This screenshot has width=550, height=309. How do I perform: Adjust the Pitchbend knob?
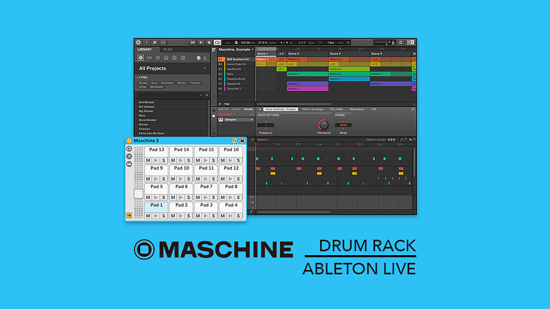[x=323, y=124]
